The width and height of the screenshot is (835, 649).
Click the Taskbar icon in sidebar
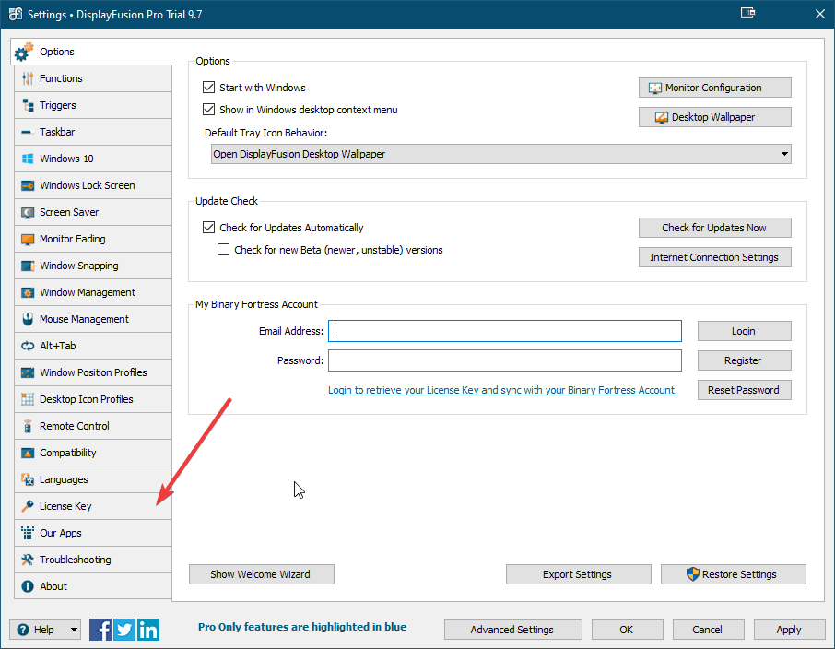click(28, 132)
